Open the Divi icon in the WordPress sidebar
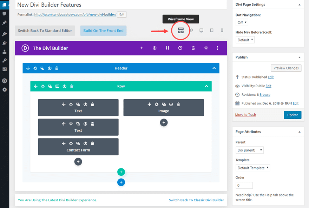This screenshot has width=309, height=208. point(4,81)
